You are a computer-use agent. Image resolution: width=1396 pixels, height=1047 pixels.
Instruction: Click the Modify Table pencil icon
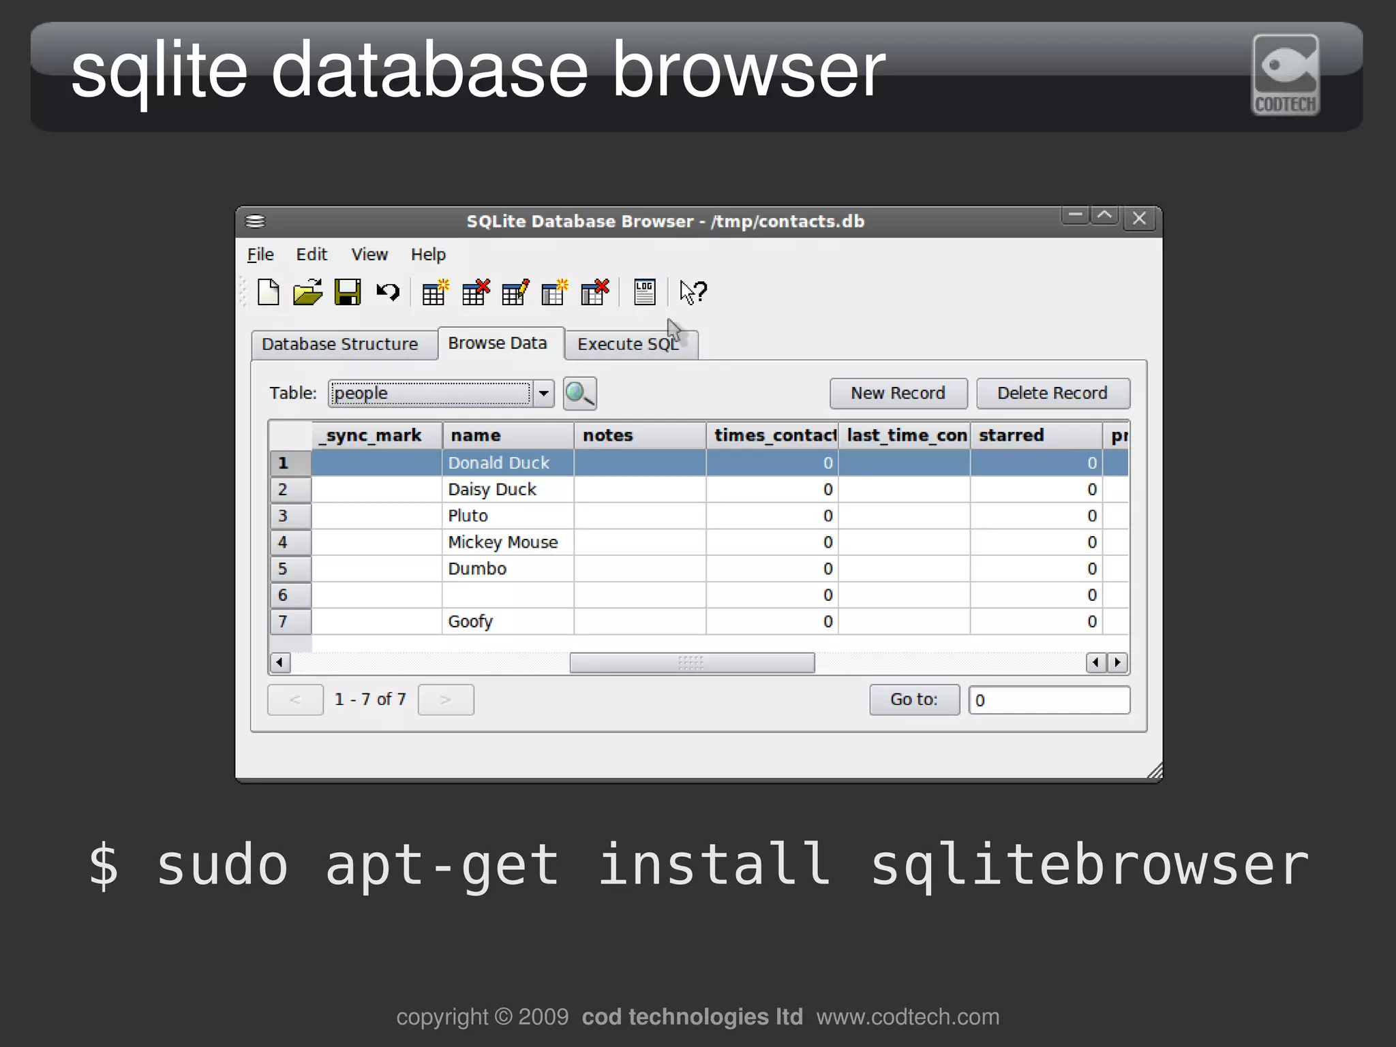coord(515,292)
